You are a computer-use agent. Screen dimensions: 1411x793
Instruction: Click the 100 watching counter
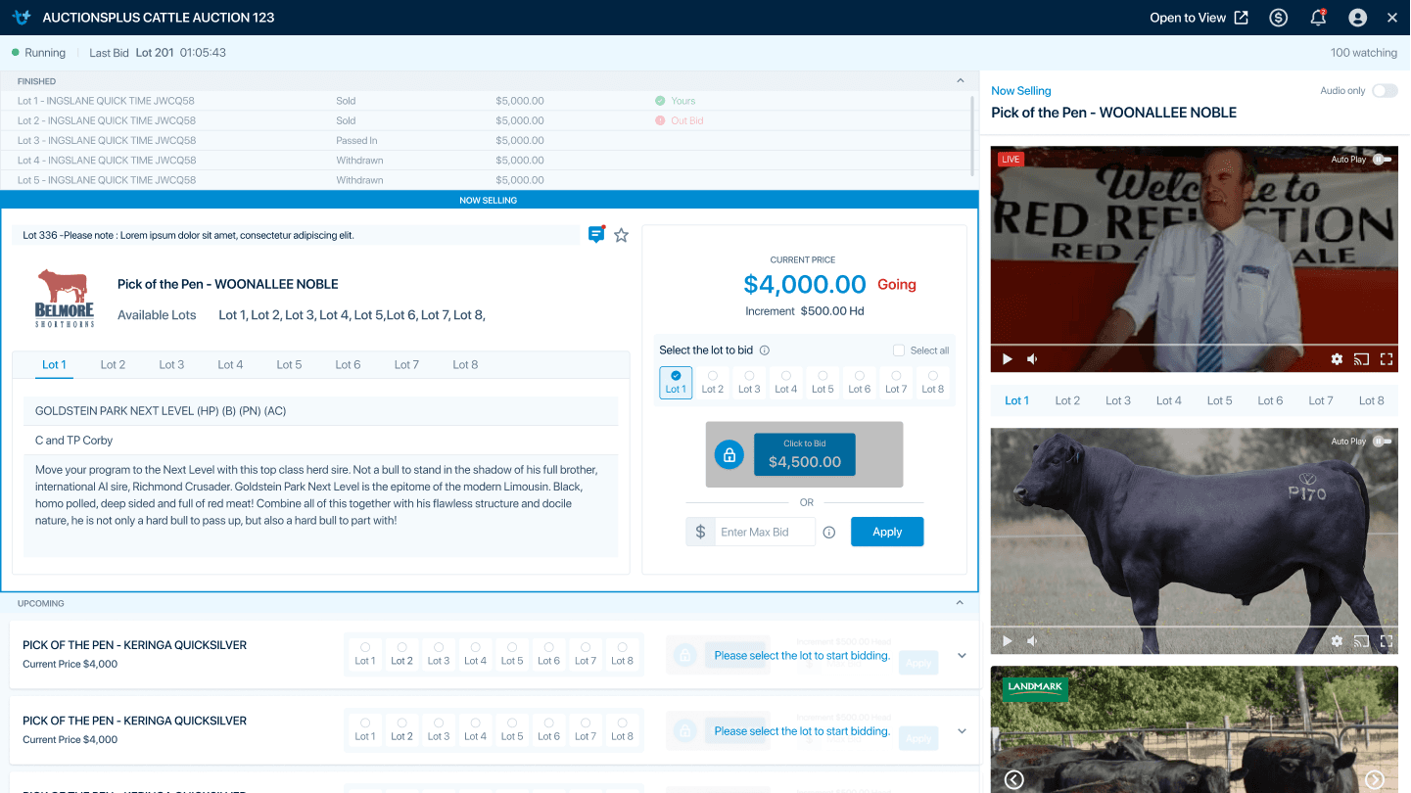pos(1364,53)
